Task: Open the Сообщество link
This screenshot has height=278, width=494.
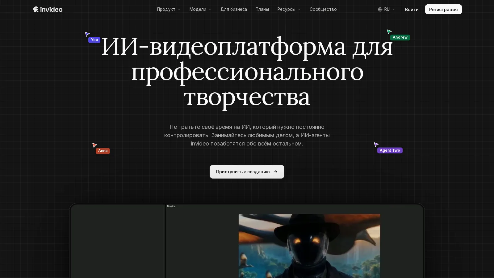Action: pos(323,9)
